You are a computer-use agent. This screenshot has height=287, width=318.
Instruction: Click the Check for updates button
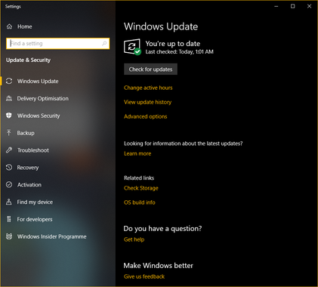(150, 69)
